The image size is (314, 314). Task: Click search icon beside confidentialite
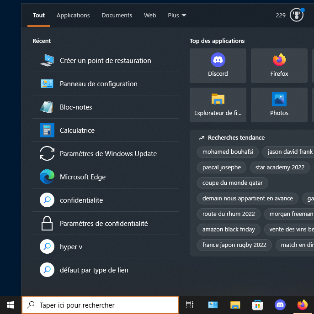point(47,200)
